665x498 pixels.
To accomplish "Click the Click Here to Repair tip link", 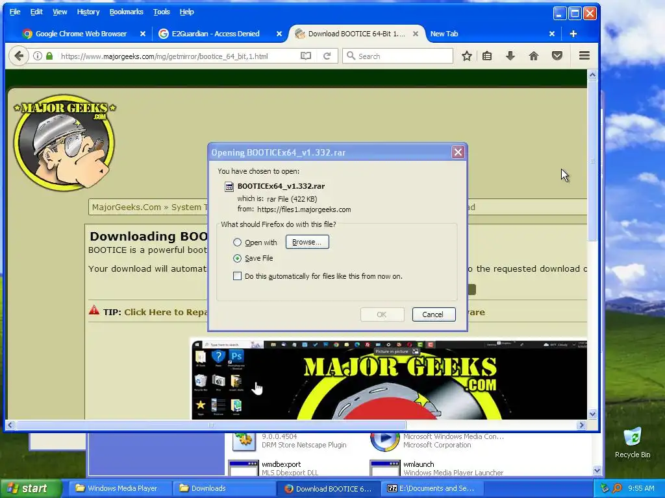I will click(x=166, y=313).
